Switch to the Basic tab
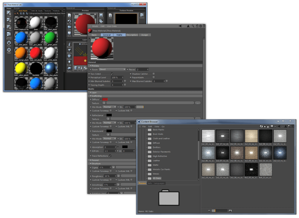This screenshot has width=299, height=218. click(94, 35)
